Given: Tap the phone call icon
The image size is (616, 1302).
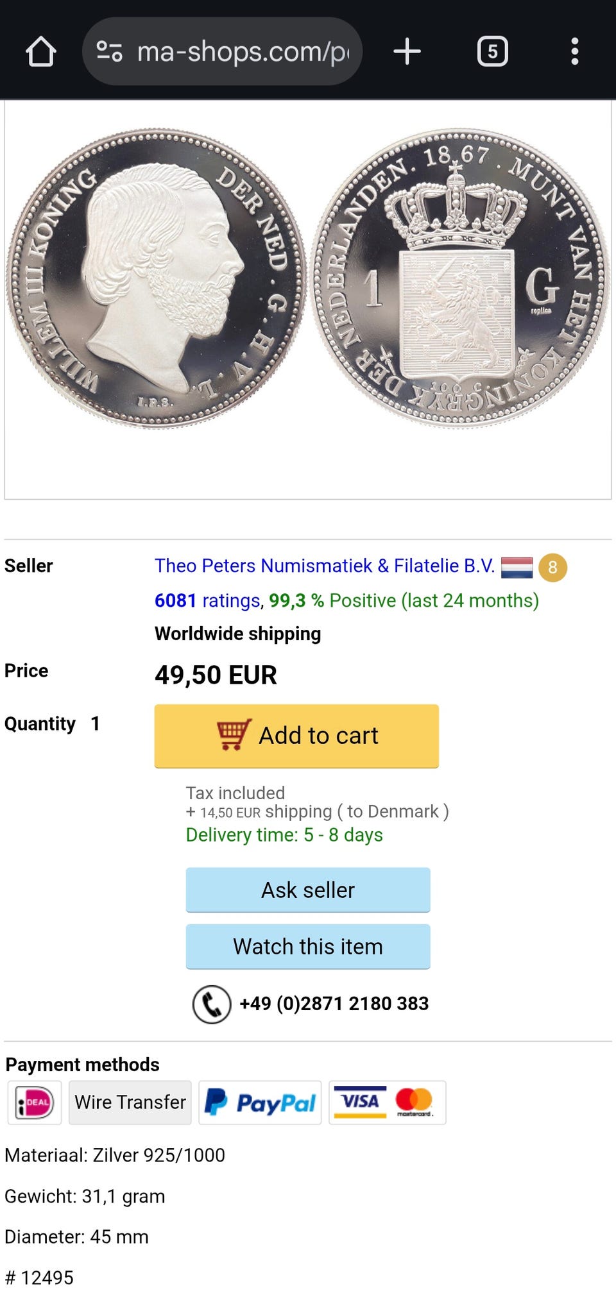Looking at the screenshot, I should tap(212, 1004).
